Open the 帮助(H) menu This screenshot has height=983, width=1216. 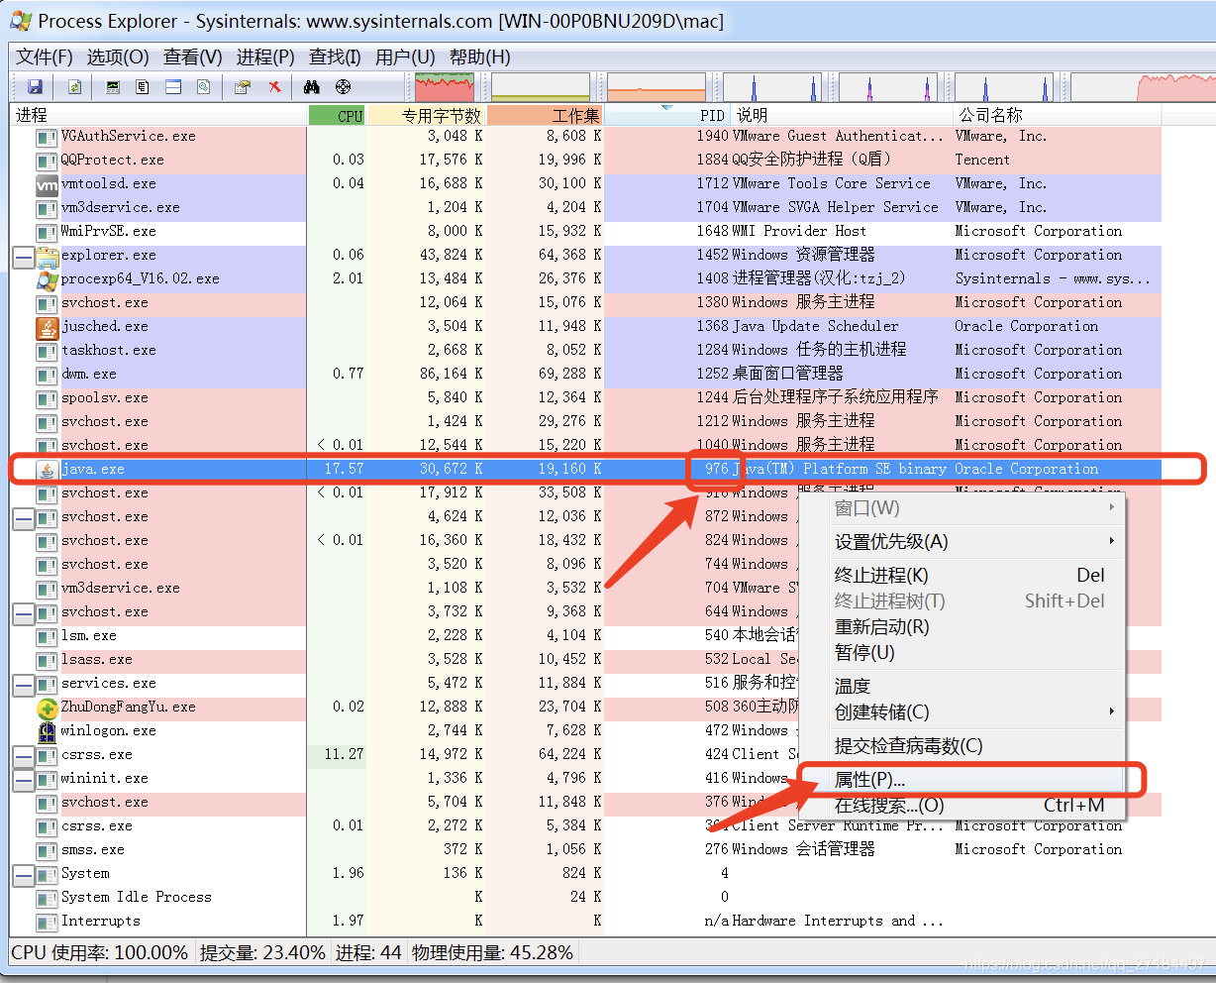[x=480, y=57]
